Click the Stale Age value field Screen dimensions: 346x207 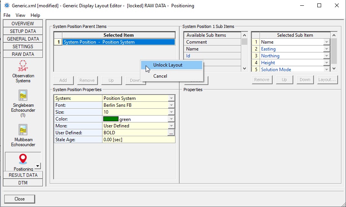138,140
